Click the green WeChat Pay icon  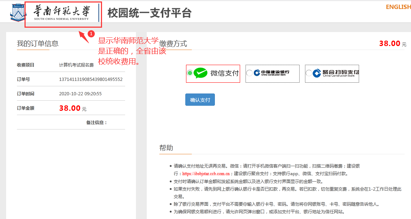200,73
